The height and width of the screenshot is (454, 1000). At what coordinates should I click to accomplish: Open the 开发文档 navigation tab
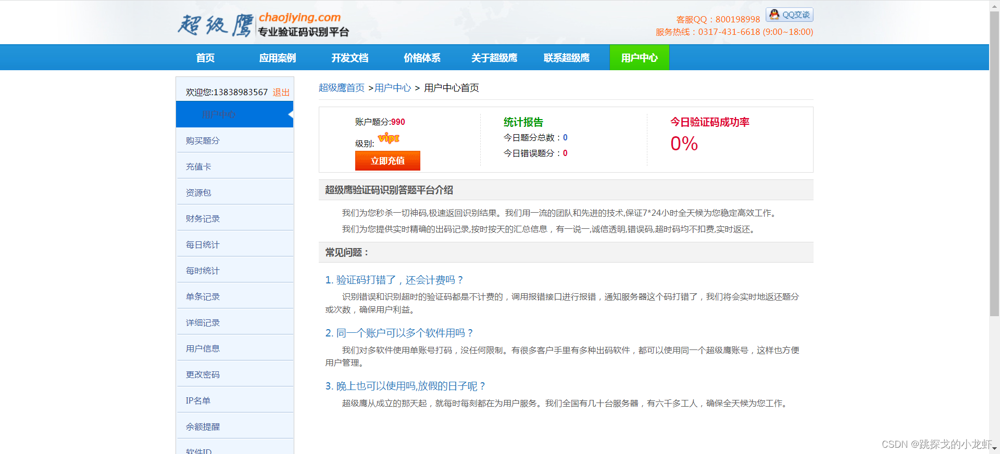pos(350,58)
